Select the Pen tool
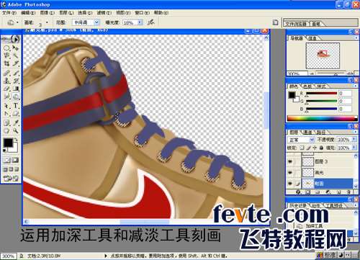This screenshot has height=260, width=360. click(x=6, y=114)
